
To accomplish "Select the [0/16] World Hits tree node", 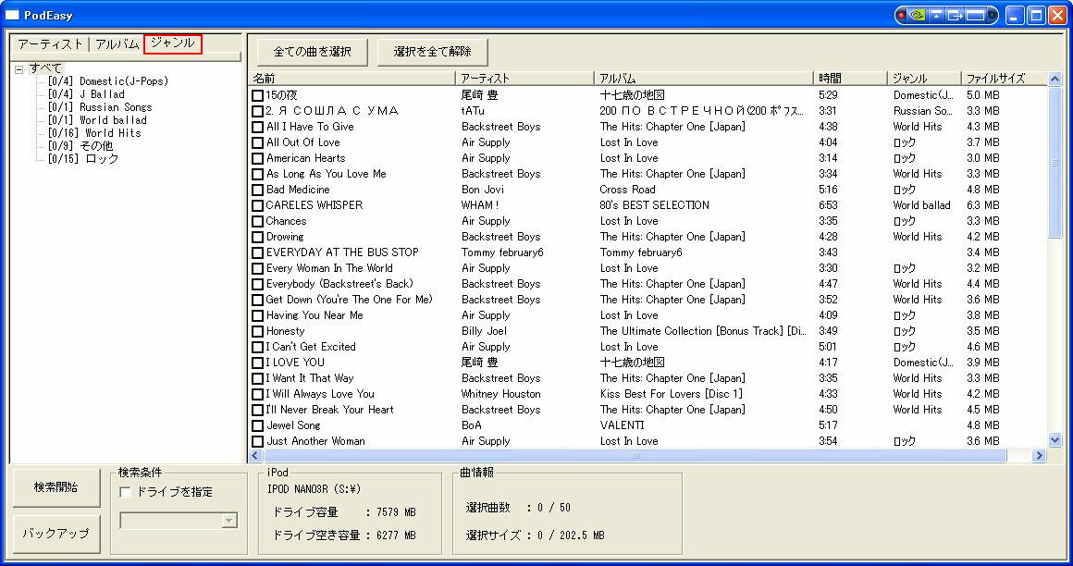I will tap(94, 133).
